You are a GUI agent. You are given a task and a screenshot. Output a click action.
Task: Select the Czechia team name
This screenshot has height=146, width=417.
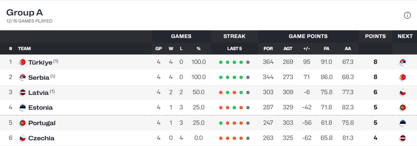pos(41,138)
